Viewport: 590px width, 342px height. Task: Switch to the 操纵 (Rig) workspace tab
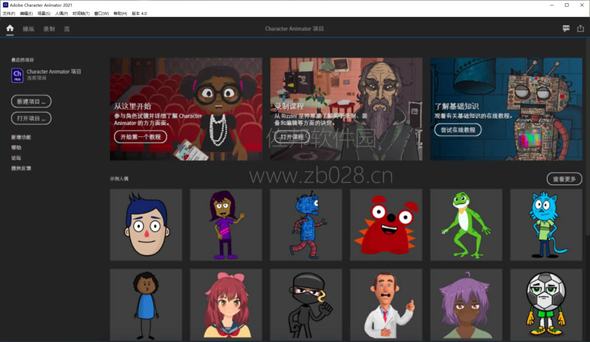click(28, 29)
